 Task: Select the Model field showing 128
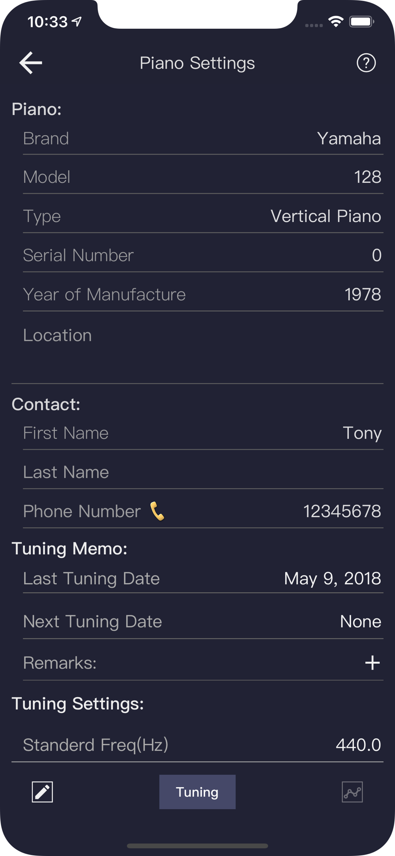(367, 177)
